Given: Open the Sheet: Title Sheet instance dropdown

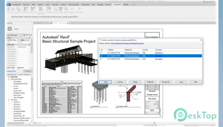Looking at the screenshot, I should 21,35.
